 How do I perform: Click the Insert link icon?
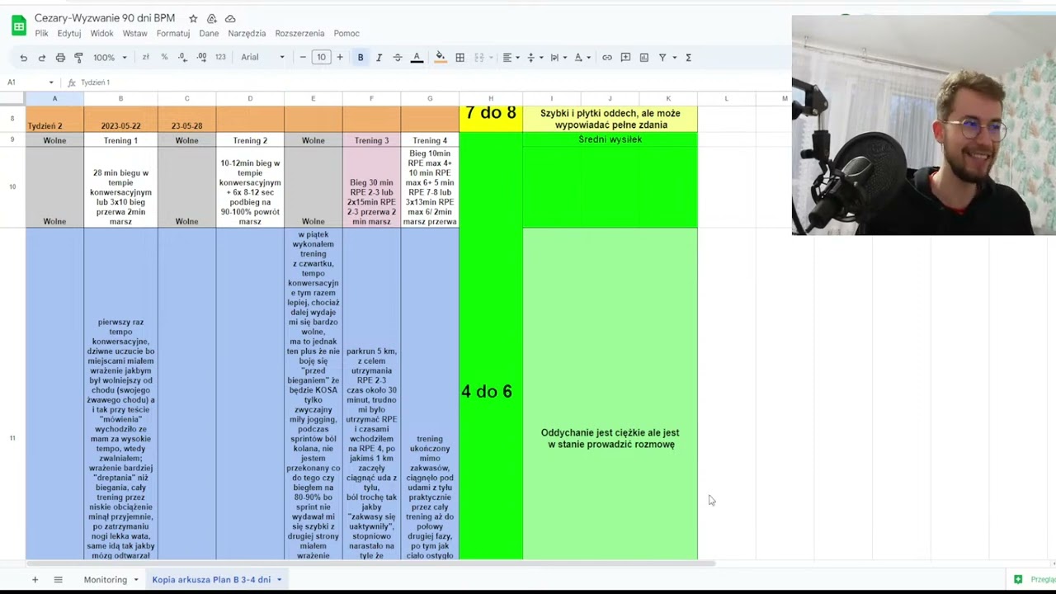click(607, 58)
